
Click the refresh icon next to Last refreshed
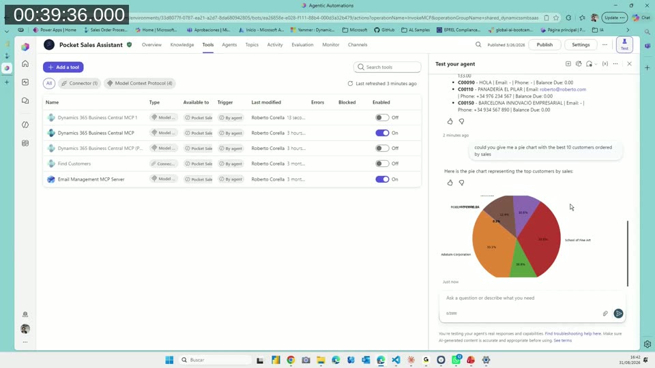pyautogui.click(x=350, y=83)
